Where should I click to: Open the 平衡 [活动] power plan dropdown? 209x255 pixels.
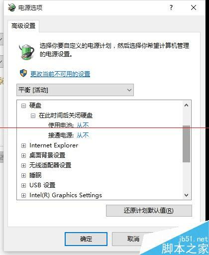click(x=75, y=90)
